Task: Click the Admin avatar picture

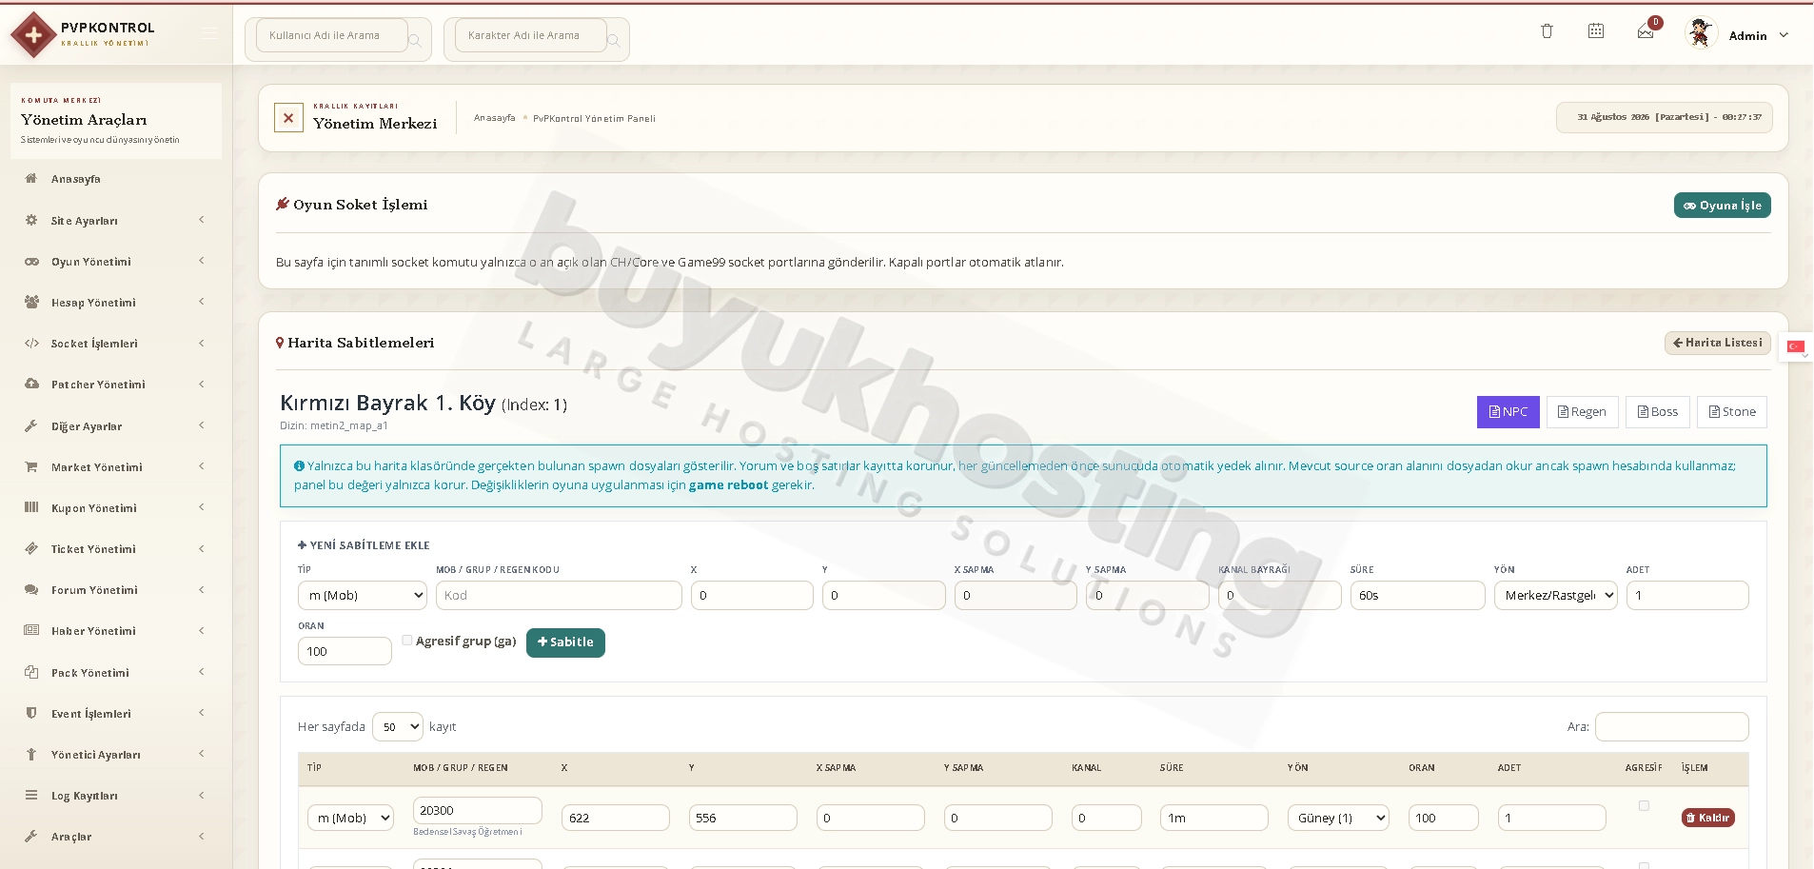Action: (x=1700, y=33)
